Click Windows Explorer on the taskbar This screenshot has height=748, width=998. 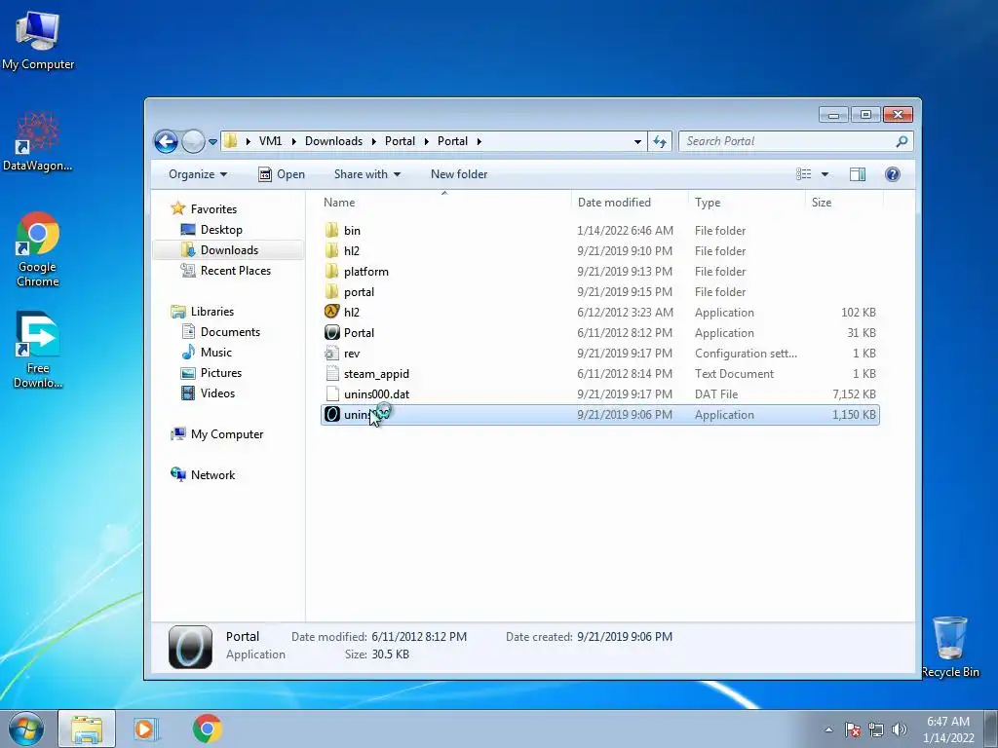click(x=87, y=729)
